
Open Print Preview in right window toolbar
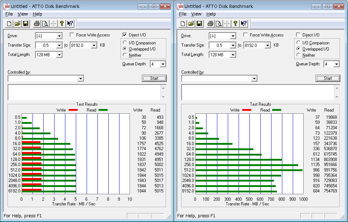click(x=218, y=24)
